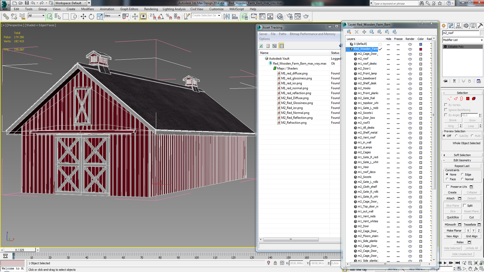Check the Preserve UVs checkbox
This screenshot has height=272, width=484.
coord(448,187)
